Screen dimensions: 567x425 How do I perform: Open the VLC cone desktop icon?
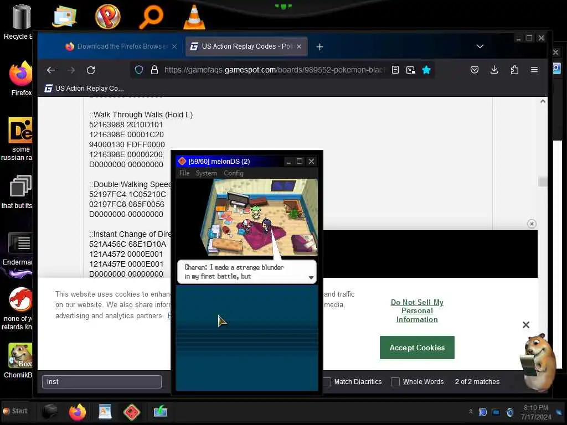click(x=194, y=17)
